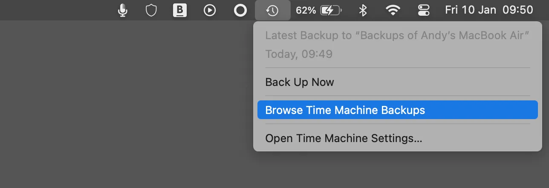
Task: Open Time Machine Settings…
Action: pos(344,138)
